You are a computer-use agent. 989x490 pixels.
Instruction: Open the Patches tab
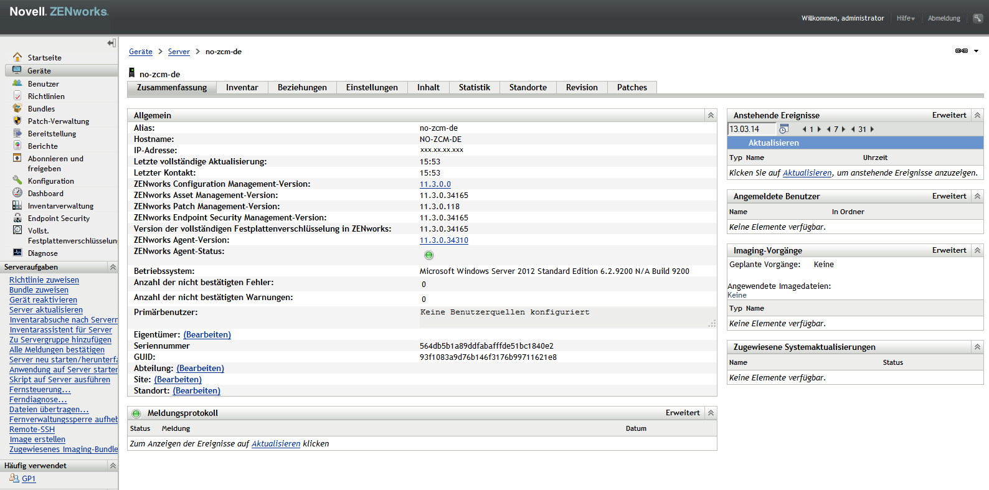[632, 88]
